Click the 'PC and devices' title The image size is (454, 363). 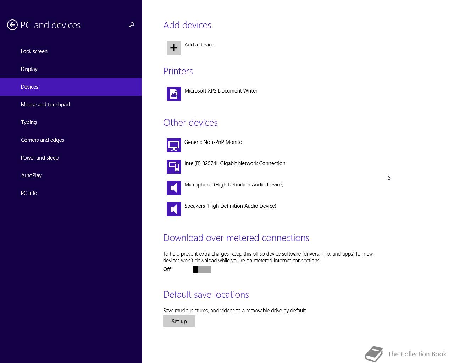pos(51,25)
